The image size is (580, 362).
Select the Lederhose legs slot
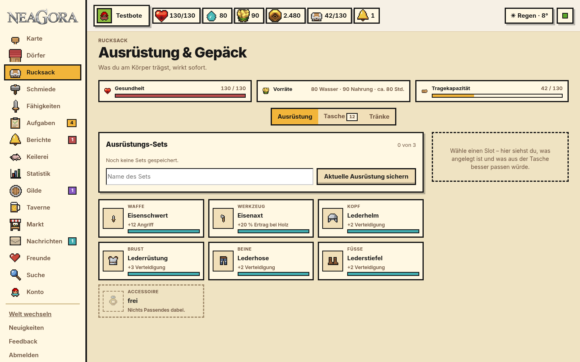(261, 261)
